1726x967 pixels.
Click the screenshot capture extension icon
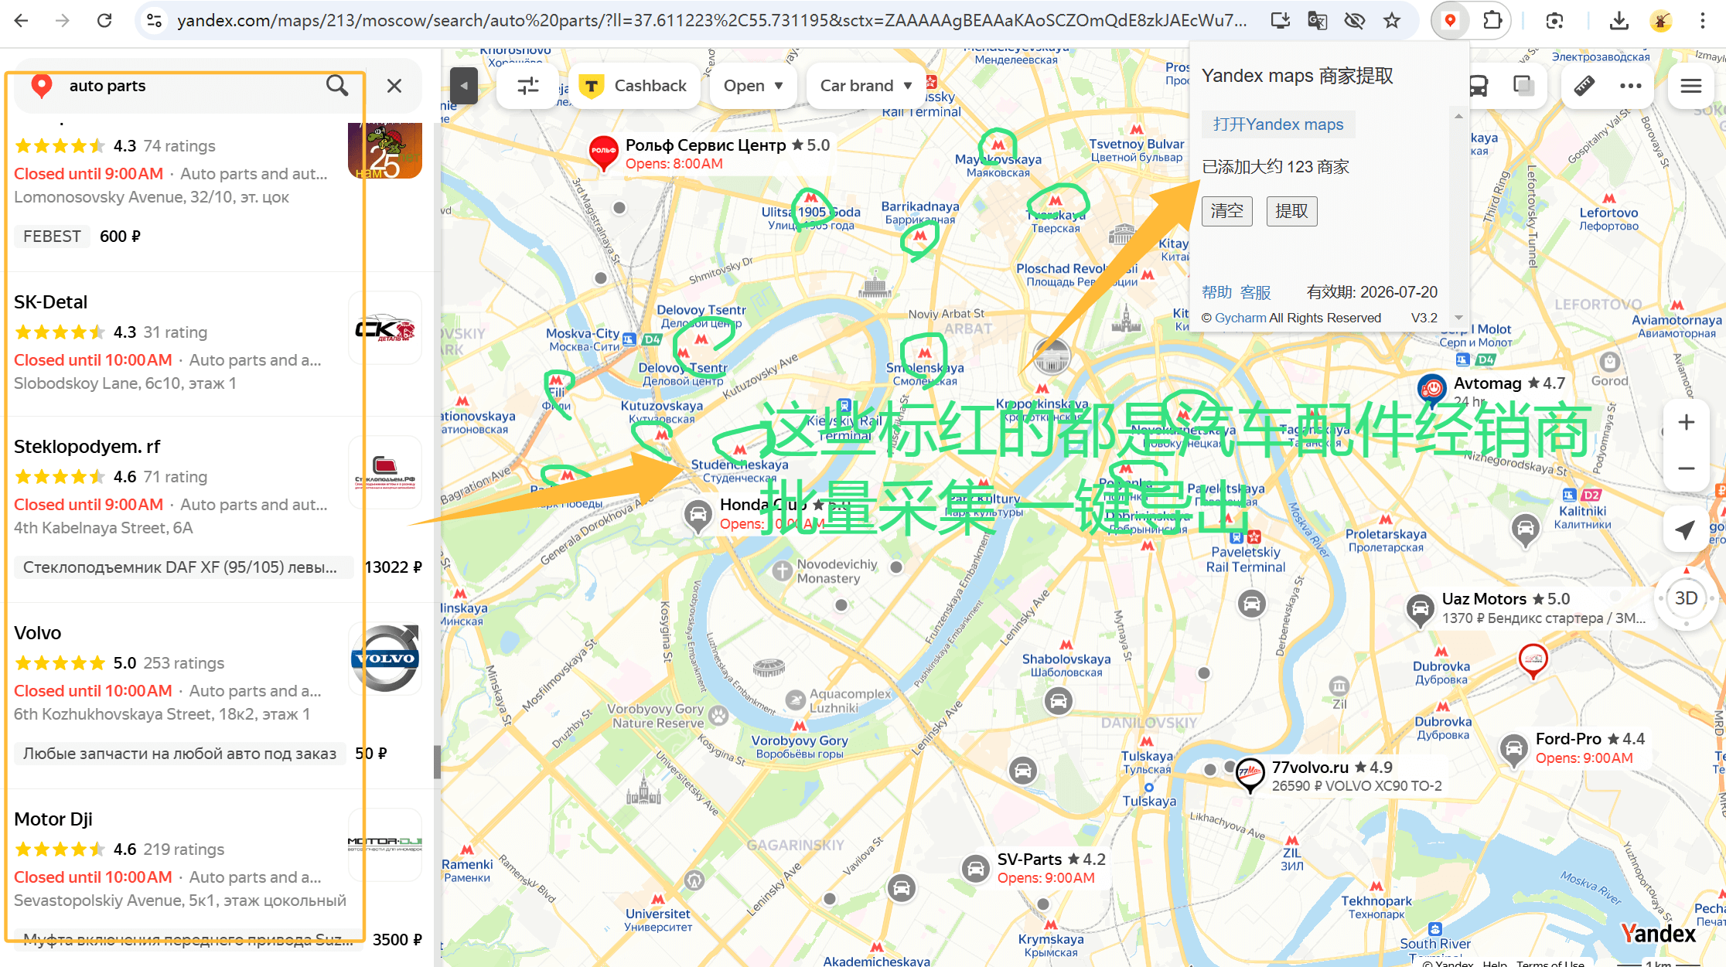(1554, 21)
